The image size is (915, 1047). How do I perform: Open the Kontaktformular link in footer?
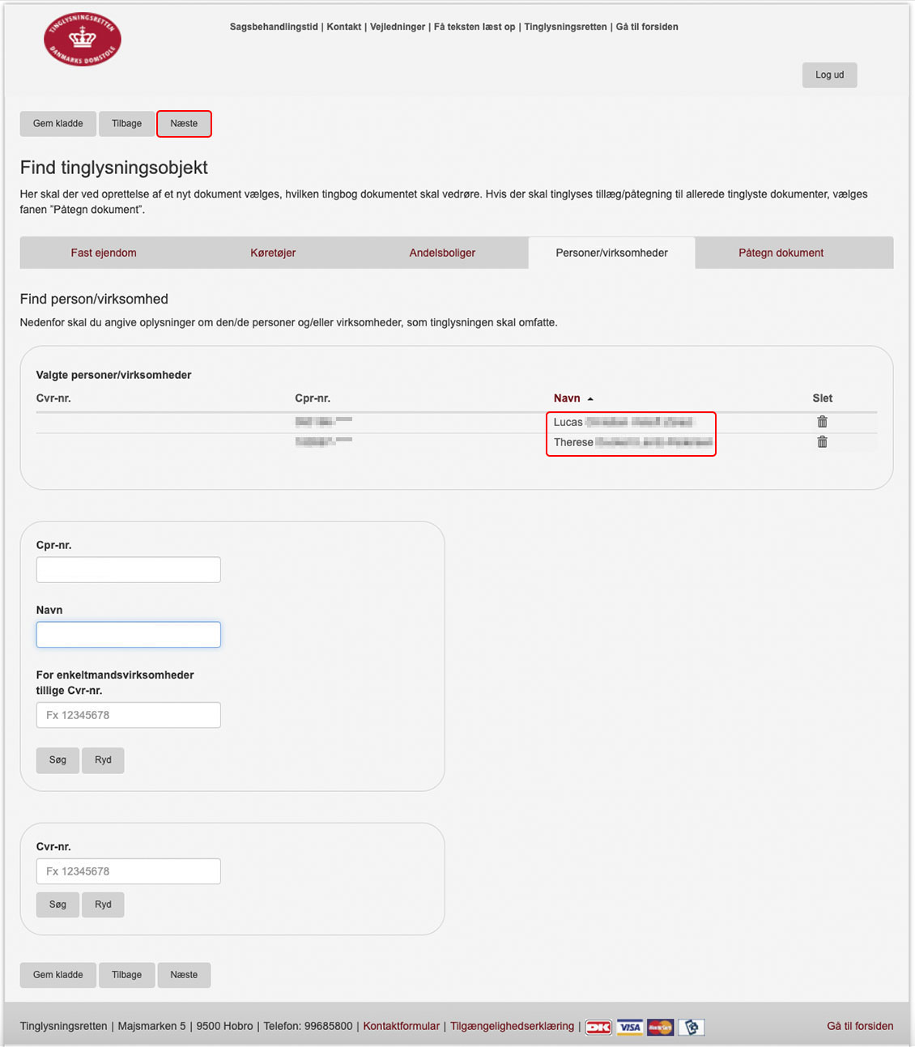[401, 1026]
